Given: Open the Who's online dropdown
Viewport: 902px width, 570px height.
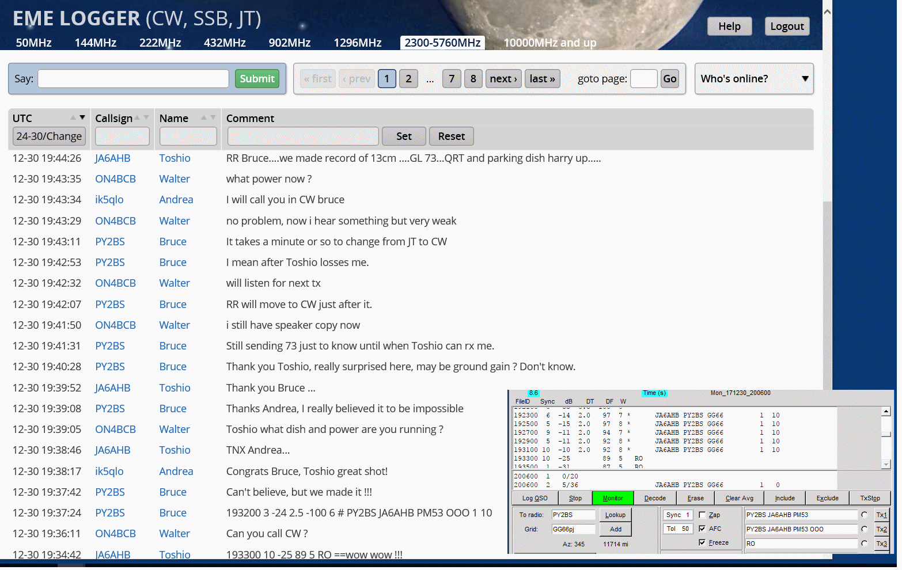Looking at the screenshot, I should pos(754,79).
